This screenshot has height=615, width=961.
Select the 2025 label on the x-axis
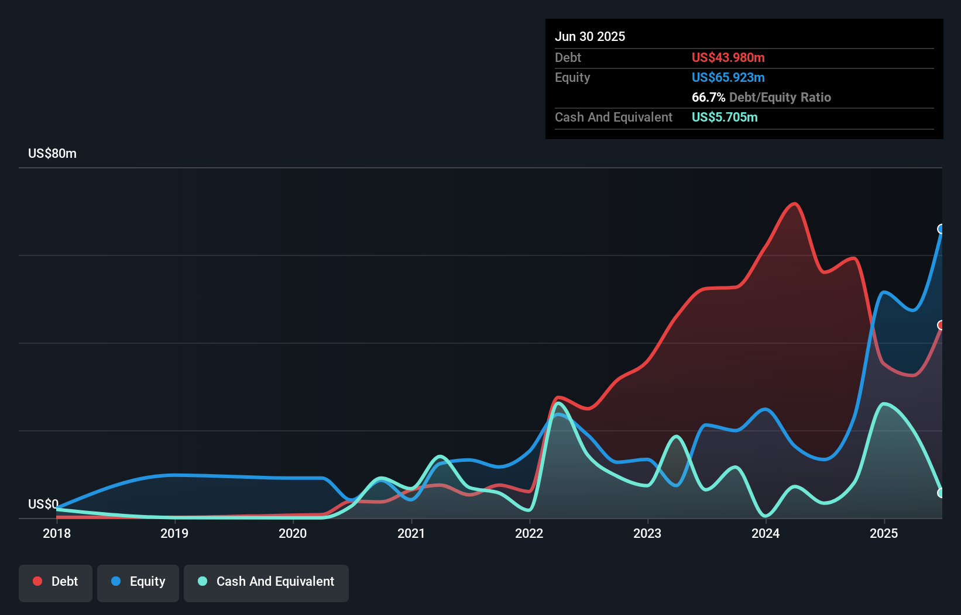pyautogui.click(x=884, y=534)
